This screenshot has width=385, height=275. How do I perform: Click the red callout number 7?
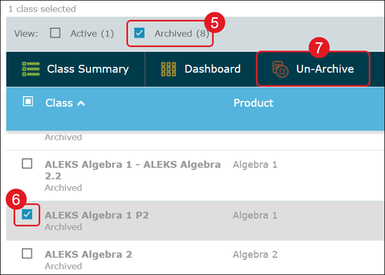[318, 49]
